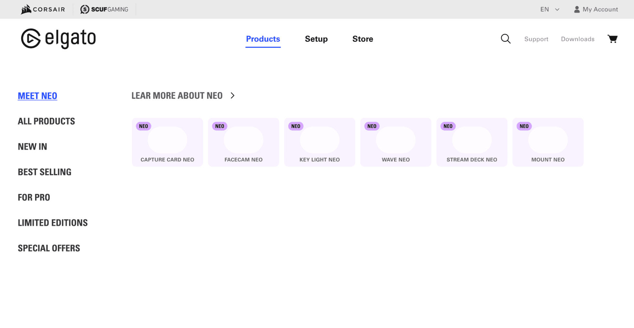Open the Setup menu

coord(316,39)
